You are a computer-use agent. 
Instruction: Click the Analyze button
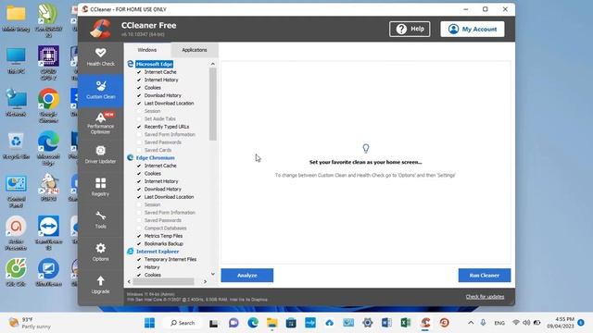[x=247, y=276]
